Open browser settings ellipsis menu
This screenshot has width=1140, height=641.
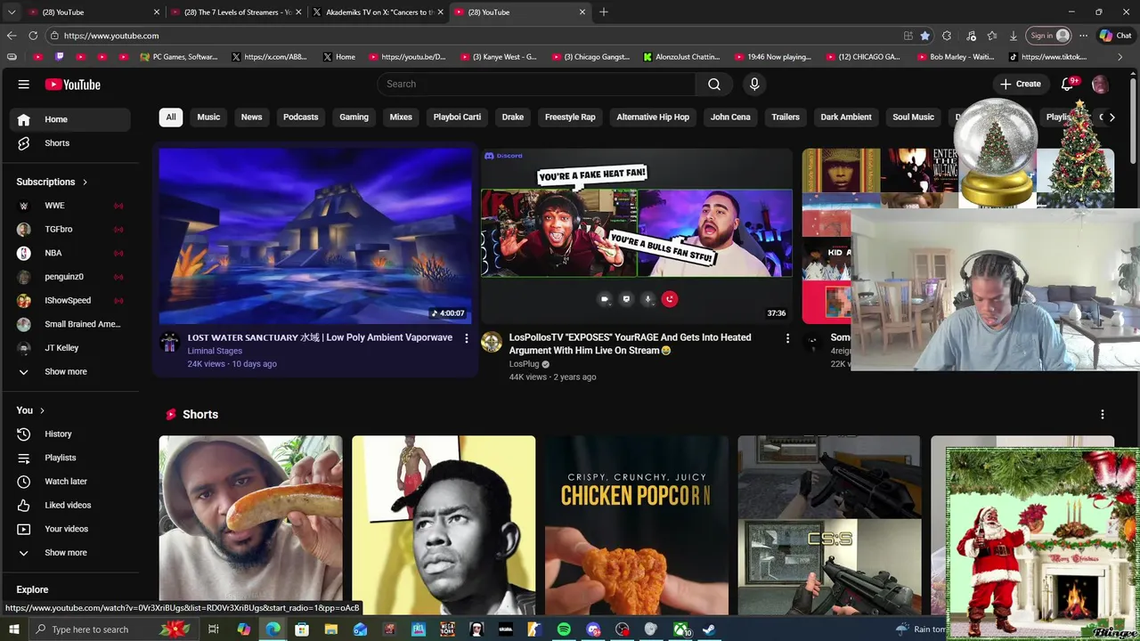1083,36
